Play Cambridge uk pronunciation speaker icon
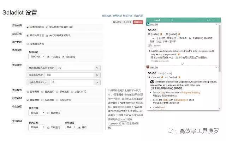 point(162,77)
